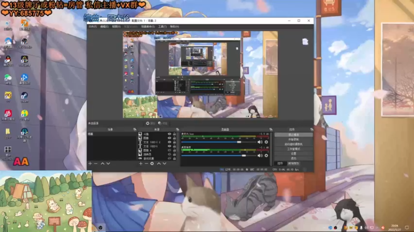Open the 工具(T) menu
This screenshot has height=232, width=414.
pos(162,27)
